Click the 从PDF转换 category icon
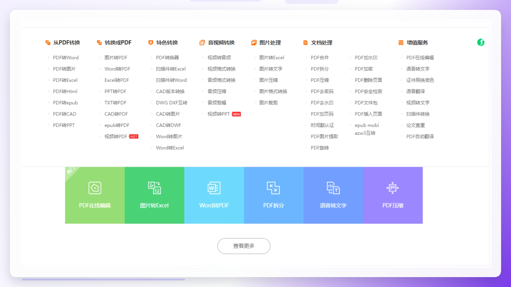 (48, 43)
